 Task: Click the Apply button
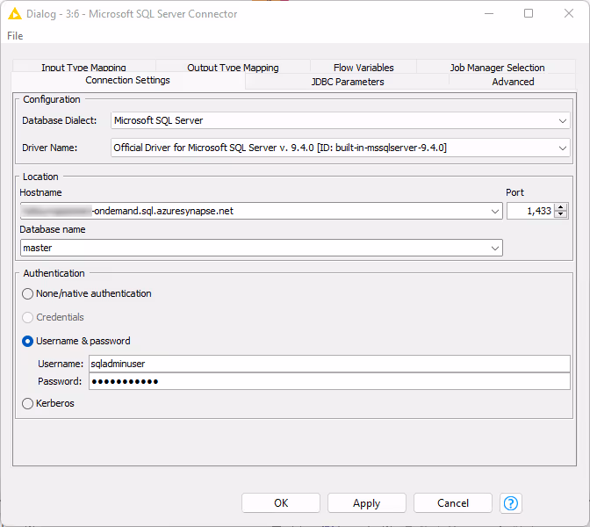coord(366,503)
